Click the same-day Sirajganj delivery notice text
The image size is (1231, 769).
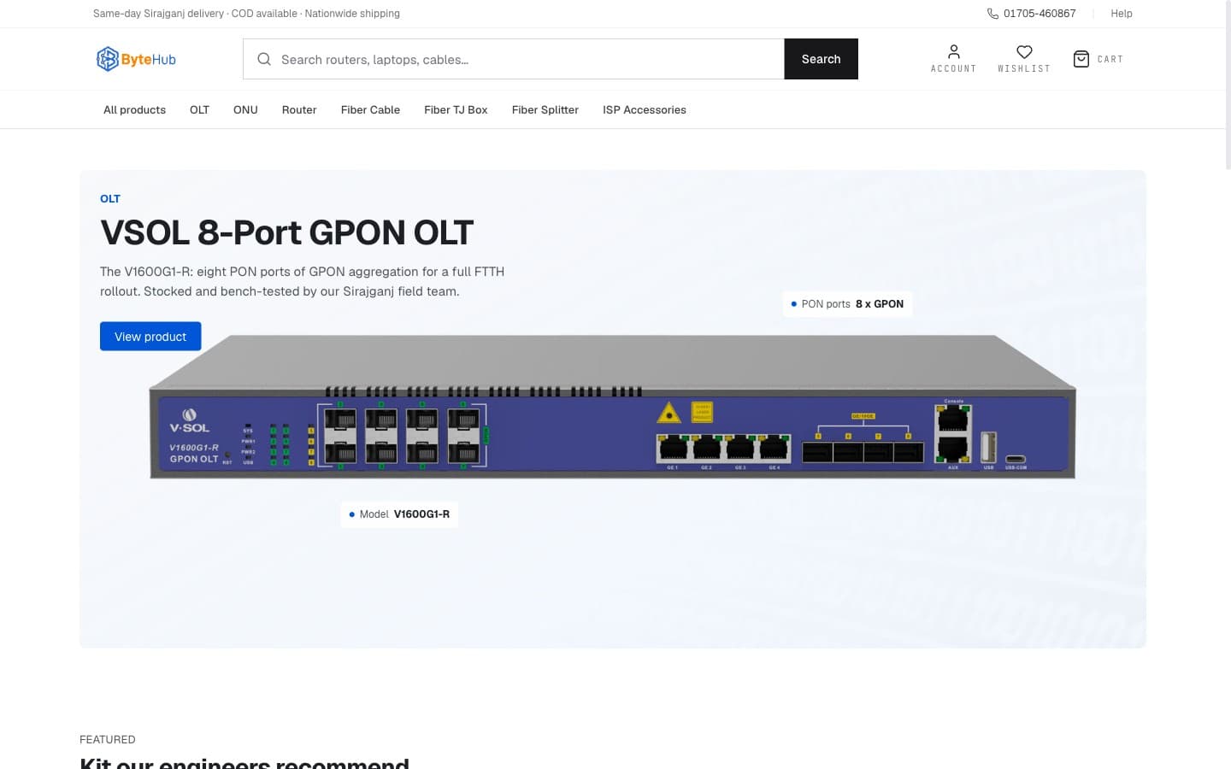(x=246, y=14)
